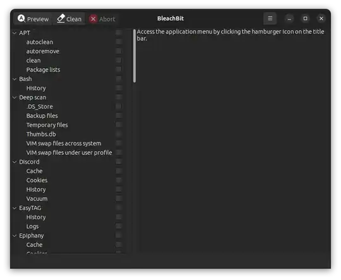Viewport: 341px width, 280px height.
Task: Enable Discord Cookies checkbox
Action: click(x=119, y=180)
